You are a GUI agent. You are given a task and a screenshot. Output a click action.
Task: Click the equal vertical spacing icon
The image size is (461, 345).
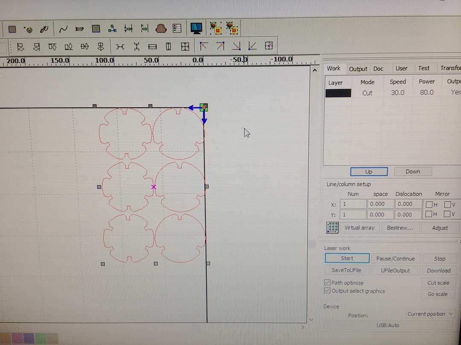click(137, 47)
